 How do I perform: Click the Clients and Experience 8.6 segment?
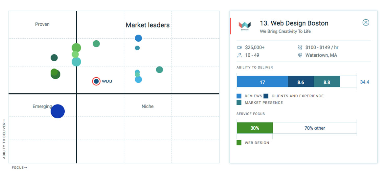pos(301,82)
